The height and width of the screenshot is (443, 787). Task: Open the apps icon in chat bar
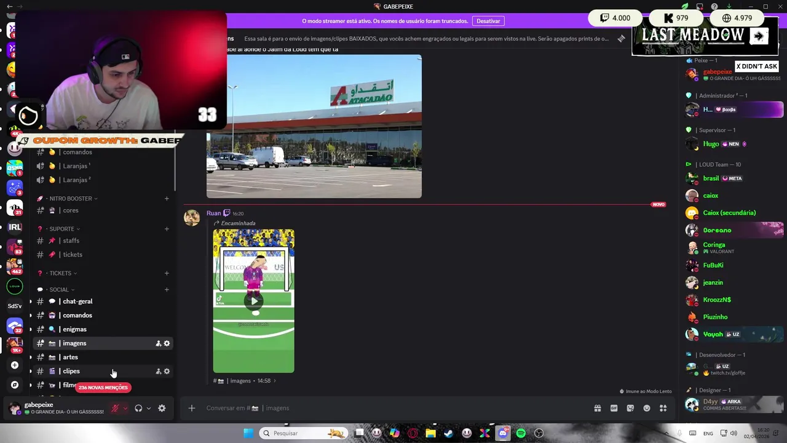click(663, 408)
